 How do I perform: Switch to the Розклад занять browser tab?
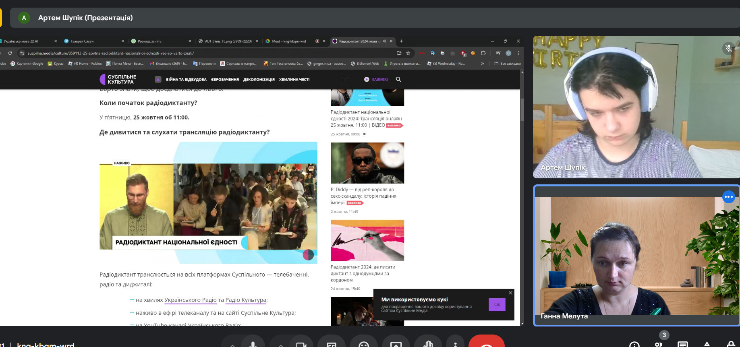[161, 41]
